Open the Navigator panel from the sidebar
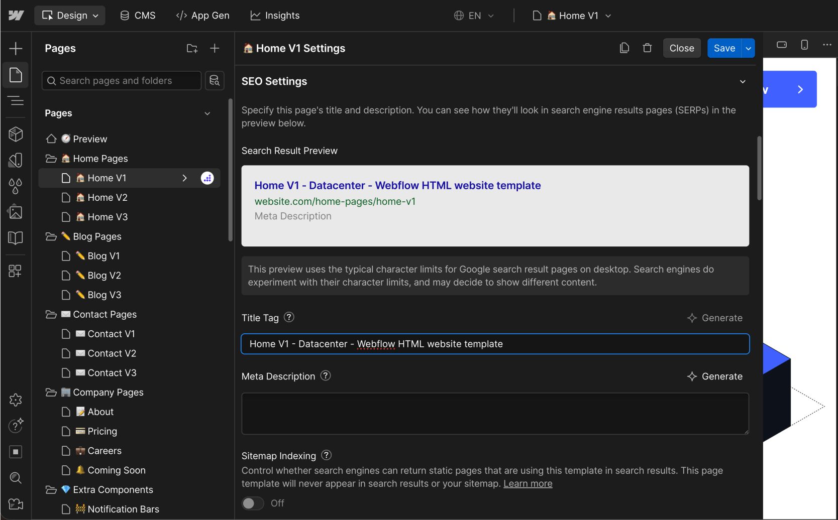 click(16, 100)
